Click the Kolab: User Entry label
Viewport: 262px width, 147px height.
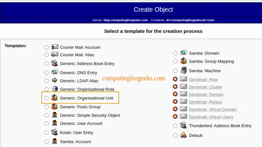click(77, 132)
